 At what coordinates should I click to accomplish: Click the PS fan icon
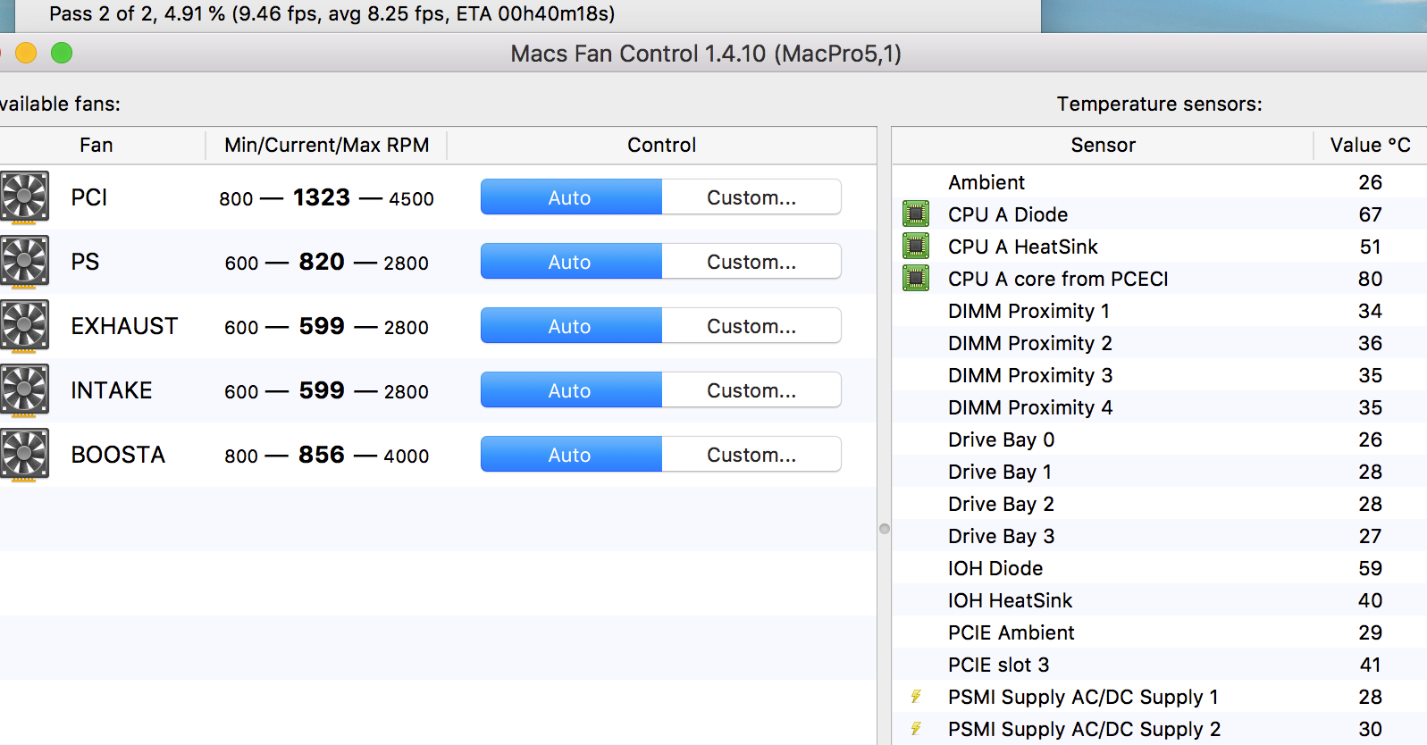(x=24, y=262)
